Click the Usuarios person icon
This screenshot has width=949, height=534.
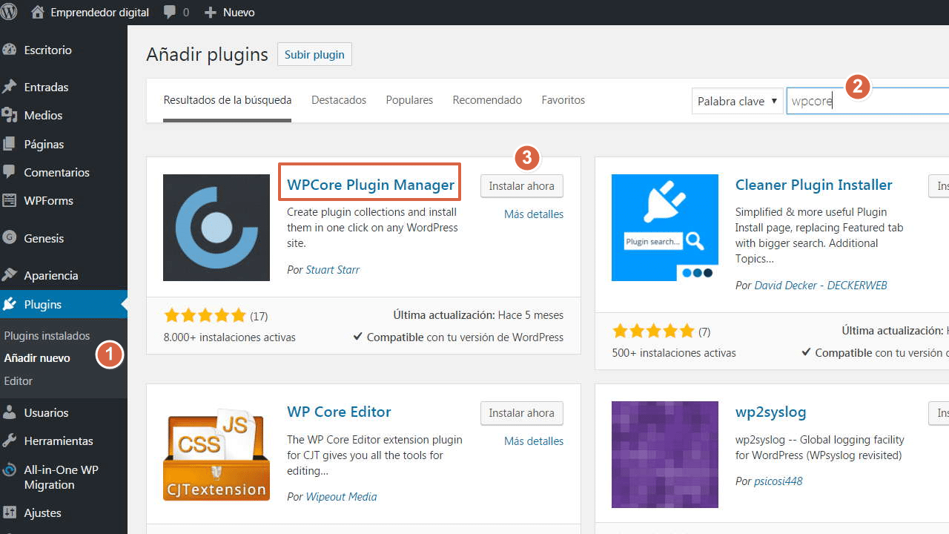(10, 412)
